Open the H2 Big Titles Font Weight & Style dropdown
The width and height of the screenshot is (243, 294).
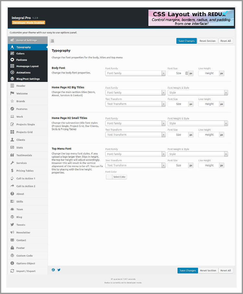198,93
